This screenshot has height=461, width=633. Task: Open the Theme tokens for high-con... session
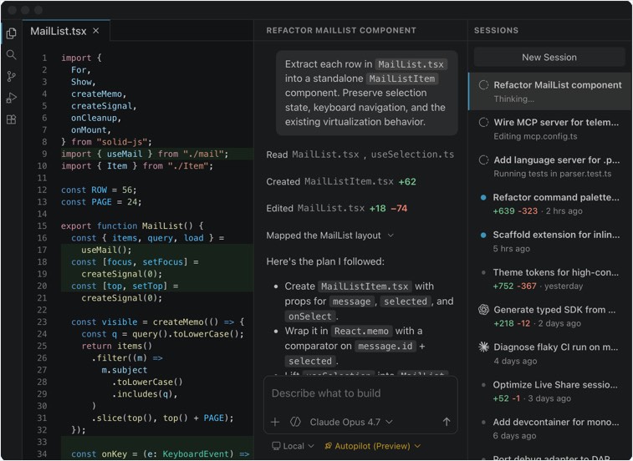[550, 279]
